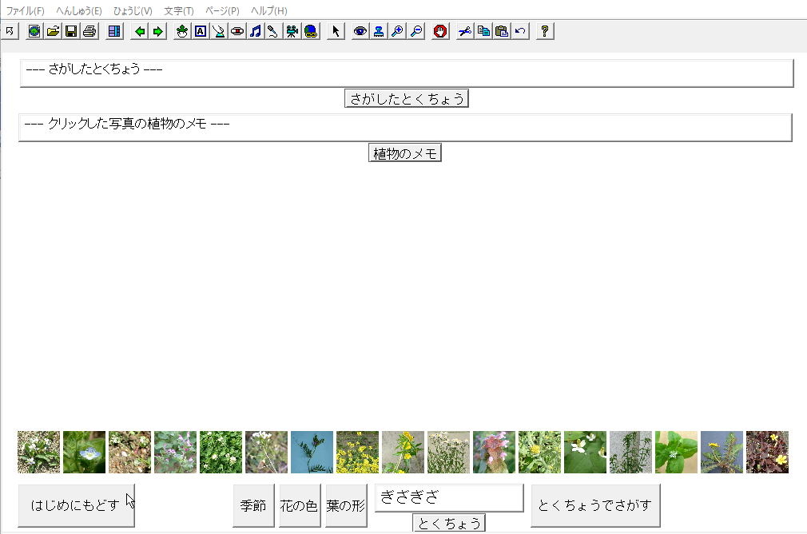Click the movie camera icon
The image size is (807, 534).
point(292,31)
